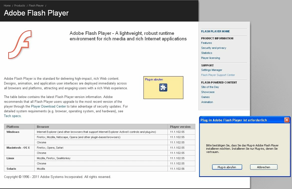Click the Firefox, Opera, Safari cell

click(101, 148)
